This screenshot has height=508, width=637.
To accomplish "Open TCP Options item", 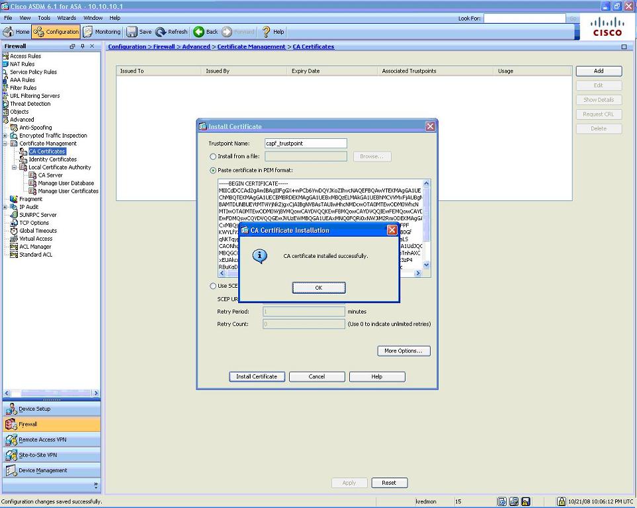I will click(34, 223).
